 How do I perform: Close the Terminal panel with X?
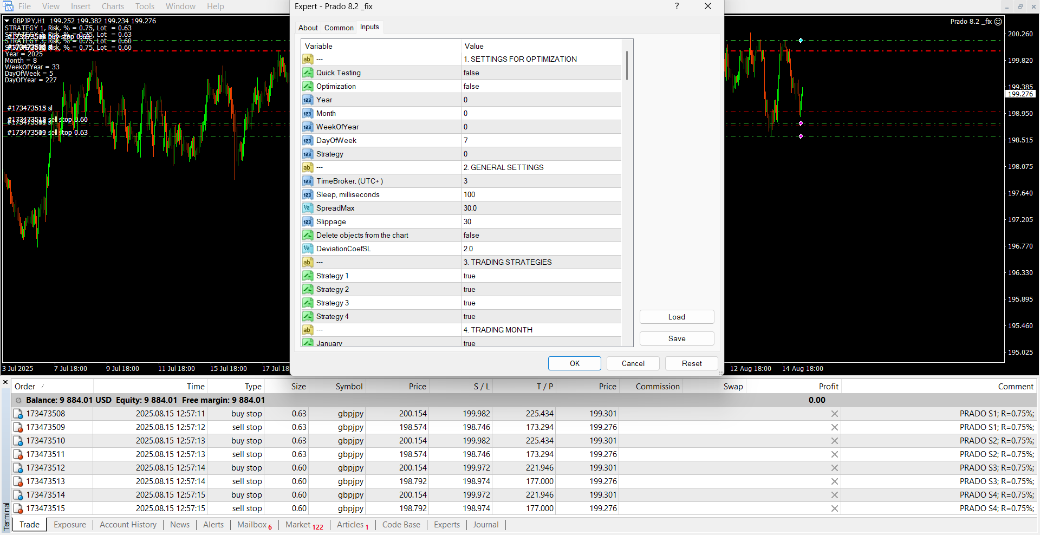coord(5,383)
